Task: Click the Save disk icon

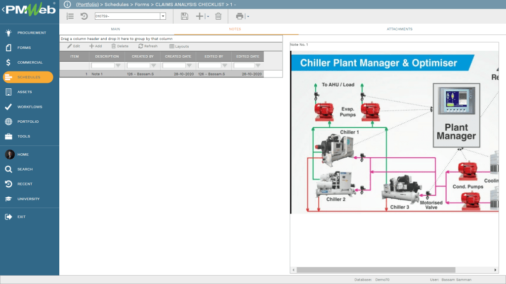Action: pos(184,16)
